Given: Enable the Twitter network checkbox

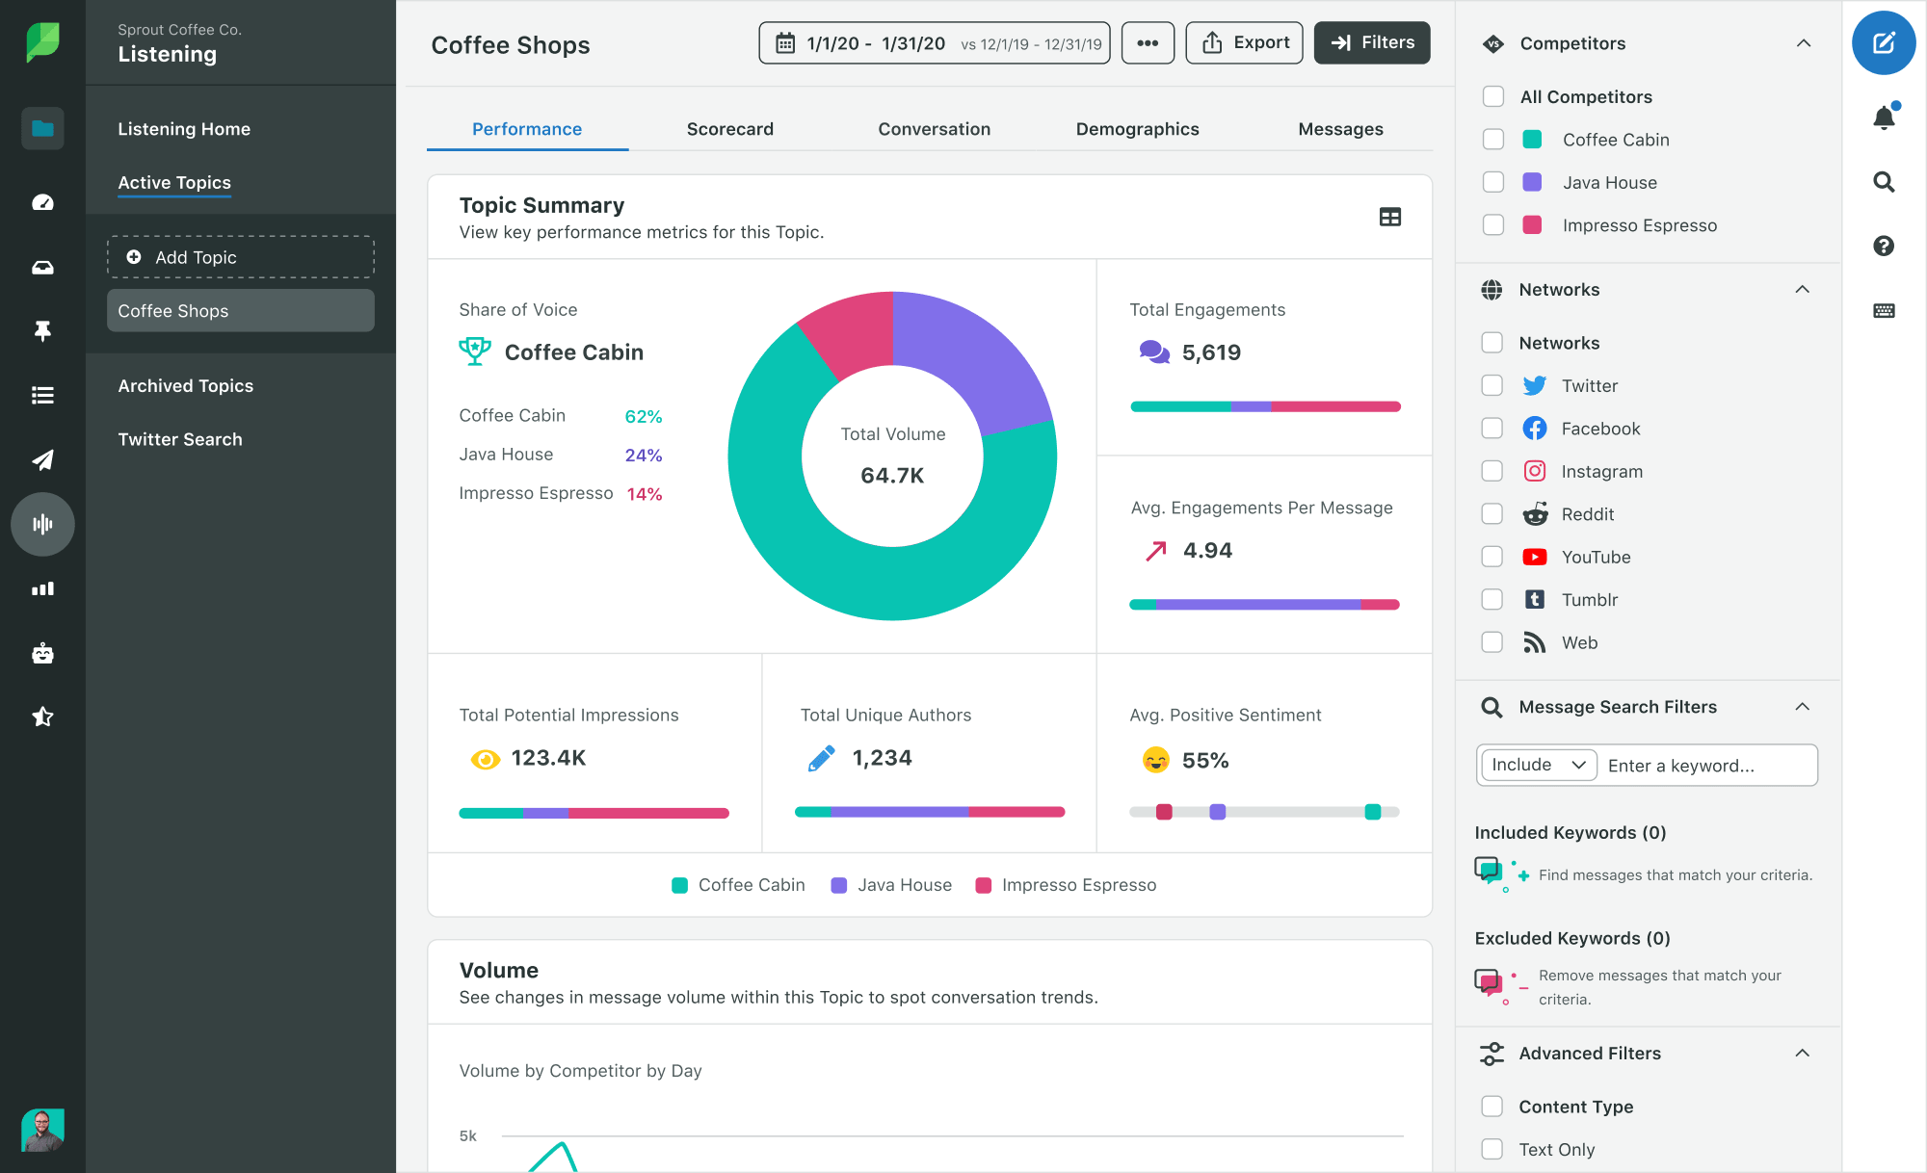Looking at the screenshot, I should coord(1492,385).
